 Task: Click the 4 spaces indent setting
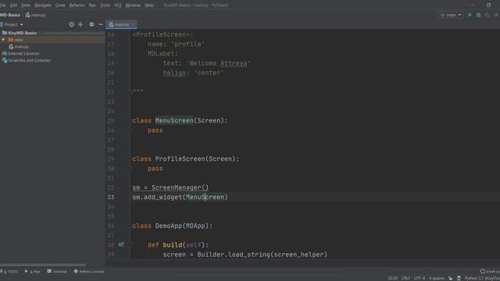tap(437, 278)
